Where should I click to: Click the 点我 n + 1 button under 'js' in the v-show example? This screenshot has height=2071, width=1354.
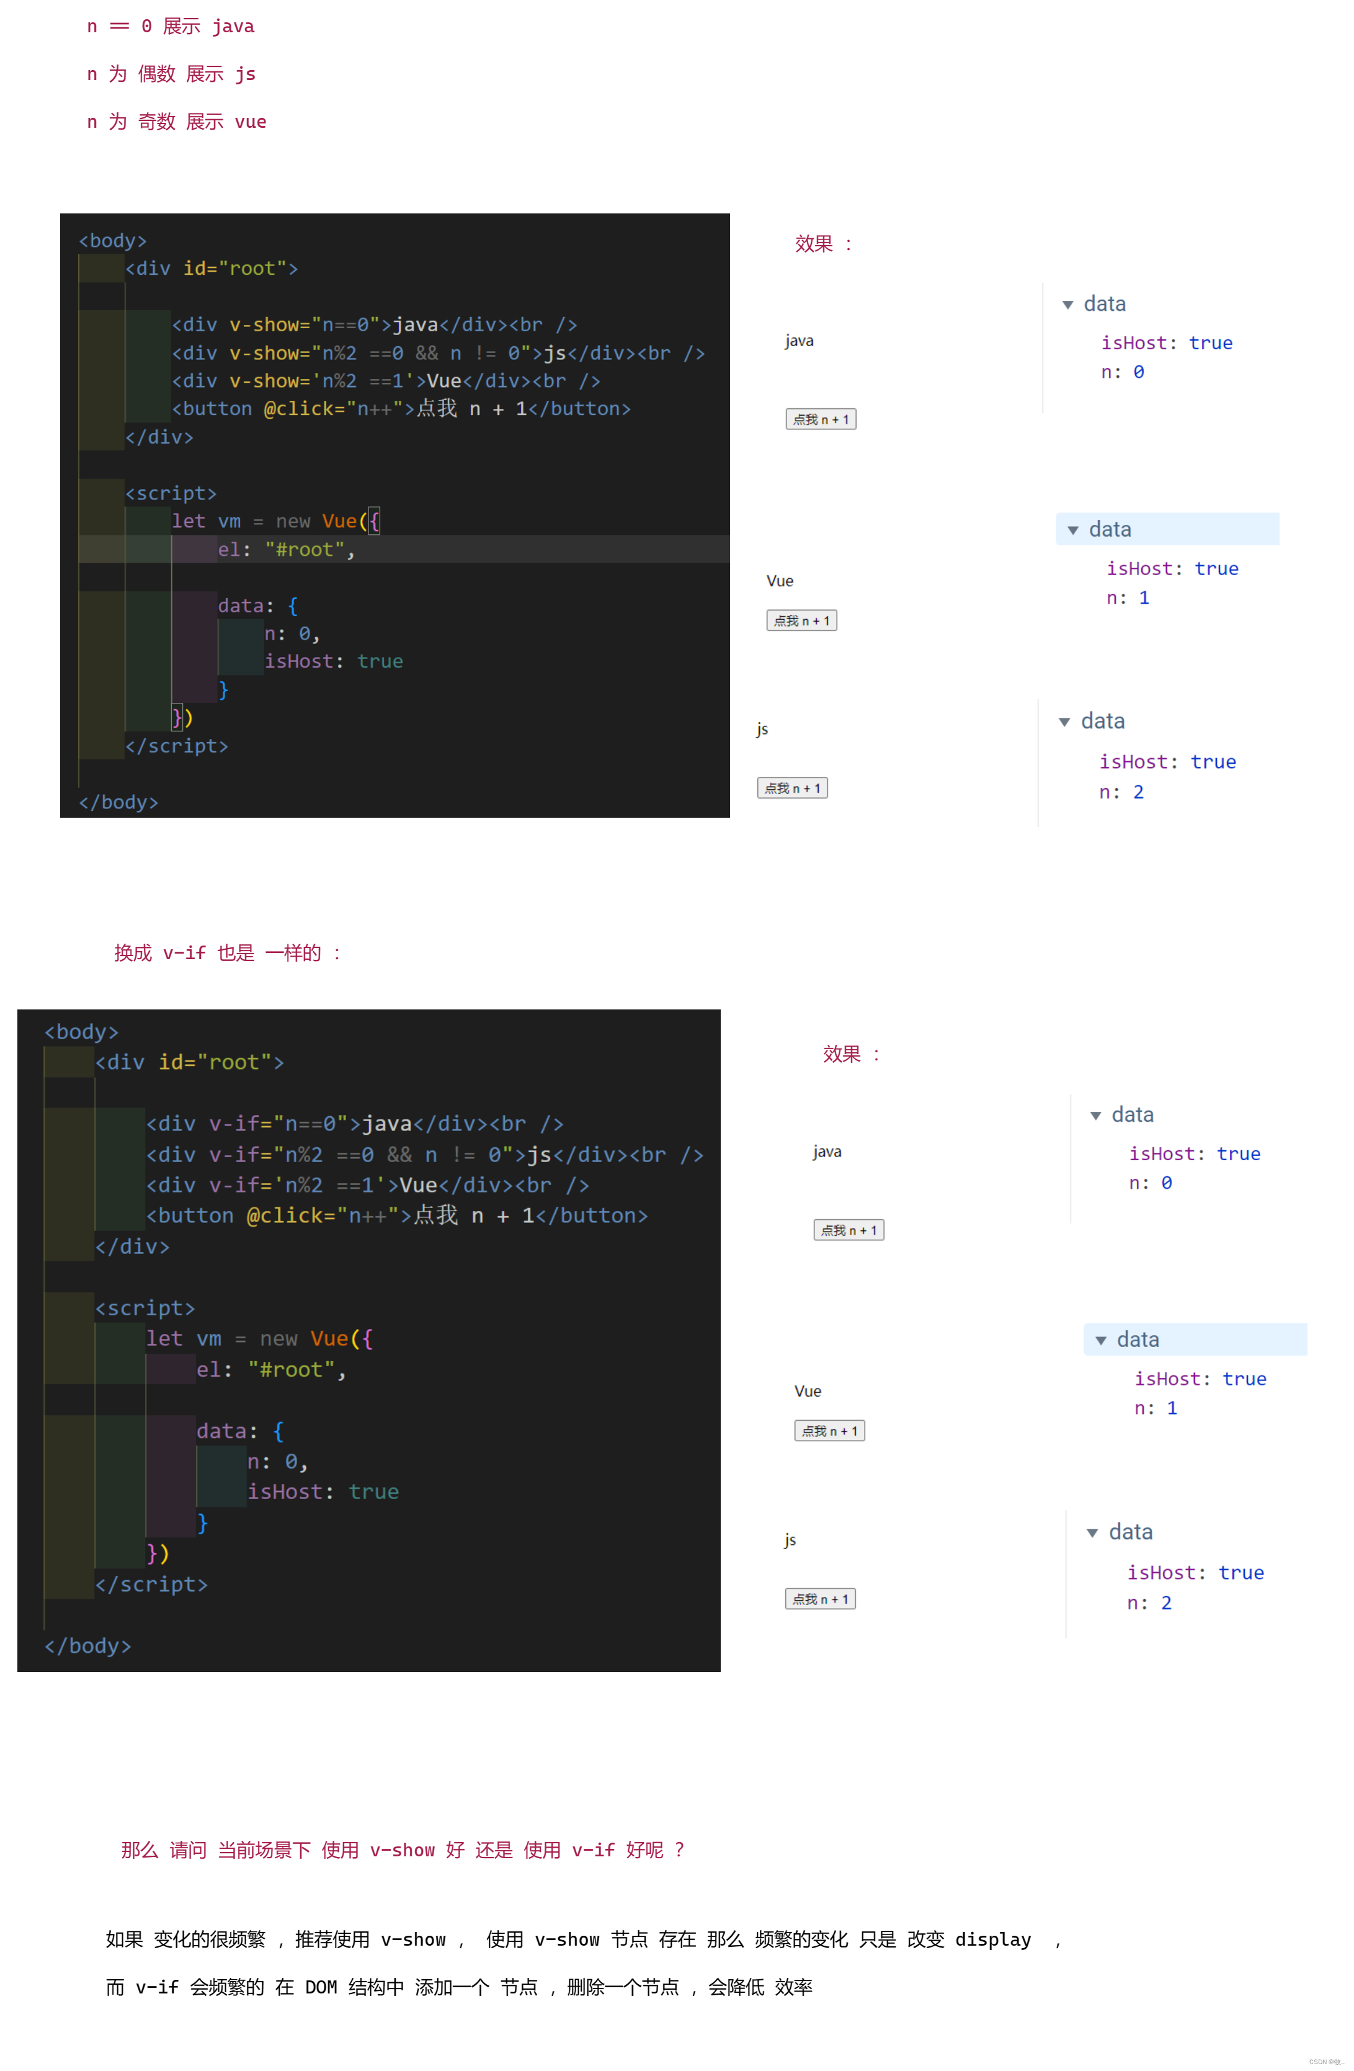click(792, 789)
